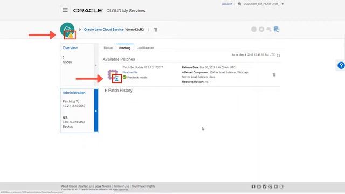Open the Twitter icon in footer

point(265,186)
